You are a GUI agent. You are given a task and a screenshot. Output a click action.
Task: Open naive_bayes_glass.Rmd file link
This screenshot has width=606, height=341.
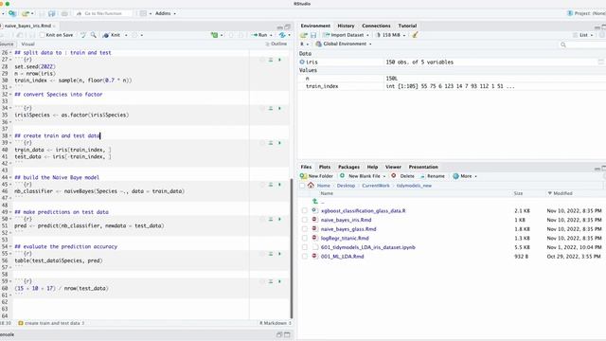(348, 229)
